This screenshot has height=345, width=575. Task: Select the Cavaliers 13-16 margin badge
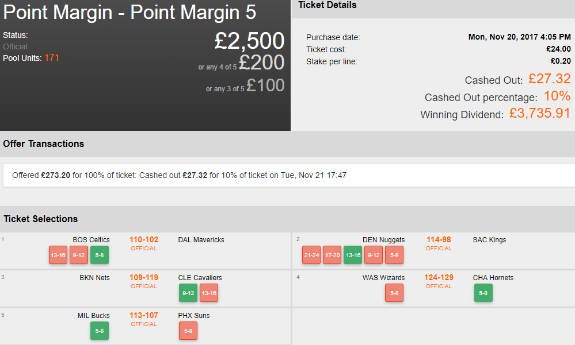coord(209,293)
